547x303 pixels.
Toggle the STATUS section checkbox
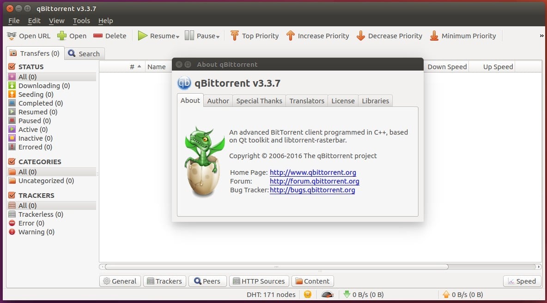12,66
